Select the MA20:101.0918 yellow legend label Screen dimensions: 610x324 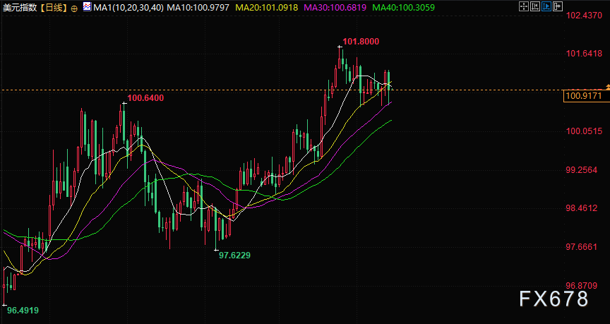(267, 7)
